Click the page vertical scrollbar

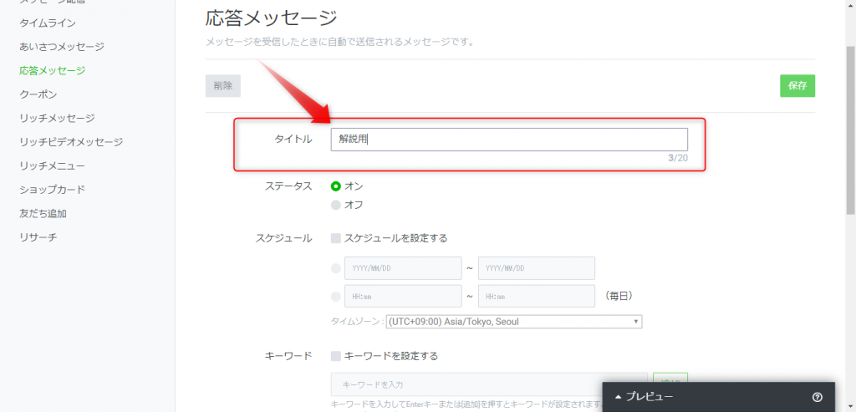click(849, 125)
